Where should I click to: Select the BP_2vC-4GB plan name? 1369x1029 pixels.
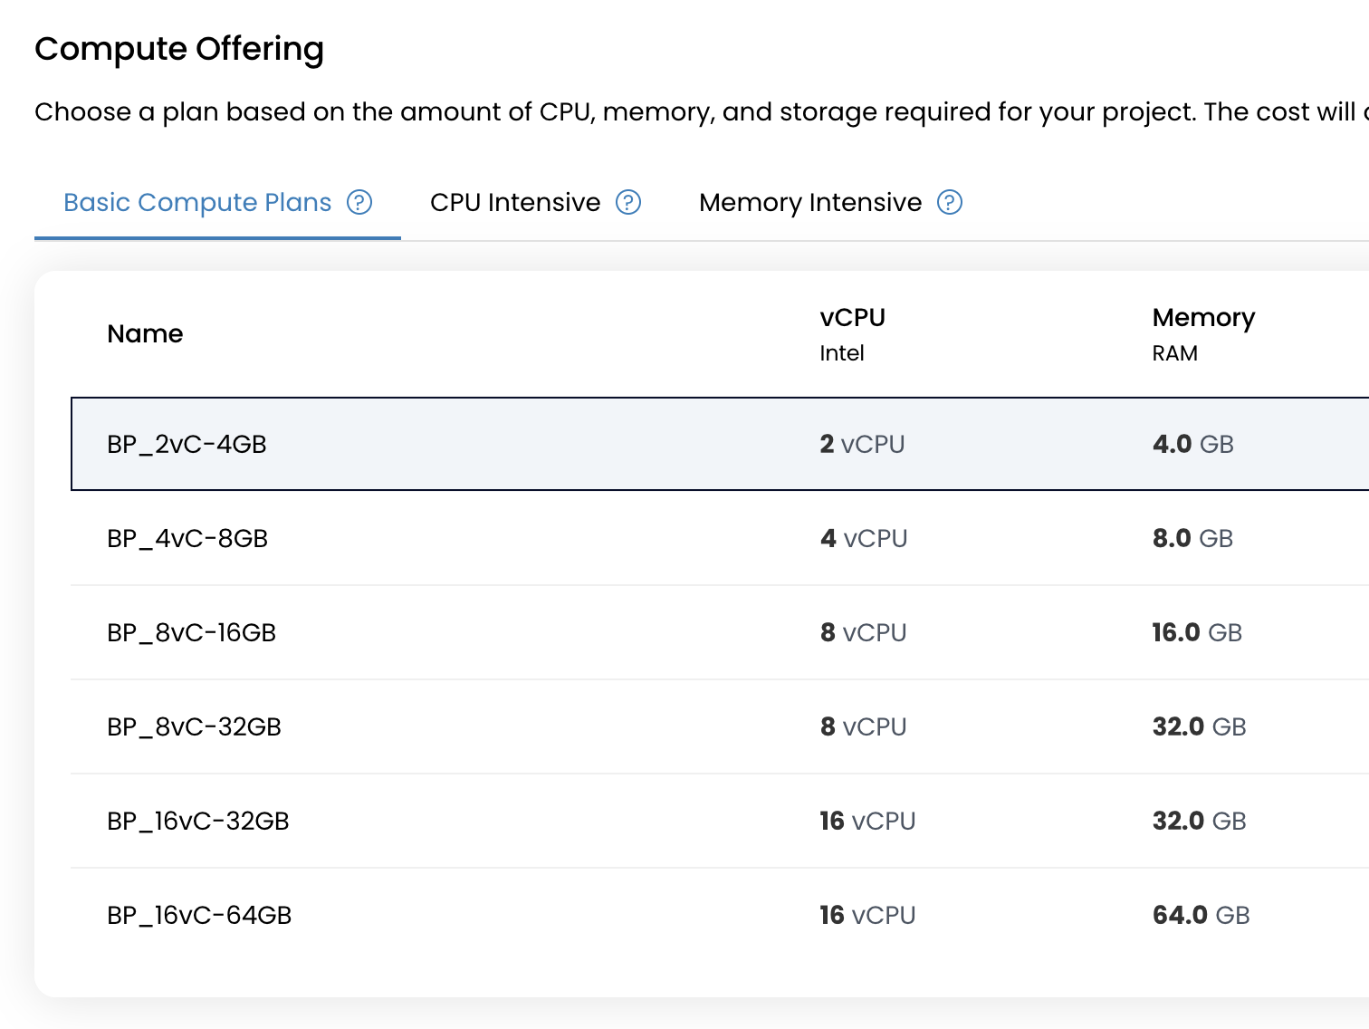(187, 444)
